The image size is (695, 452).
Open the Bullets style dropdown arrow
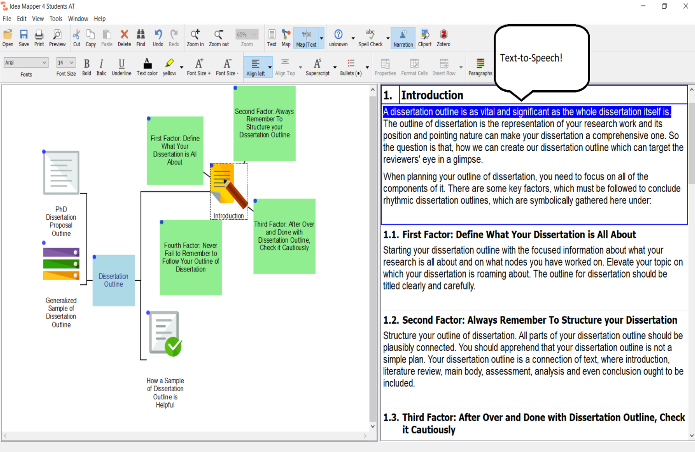click(x=367, y=67)
